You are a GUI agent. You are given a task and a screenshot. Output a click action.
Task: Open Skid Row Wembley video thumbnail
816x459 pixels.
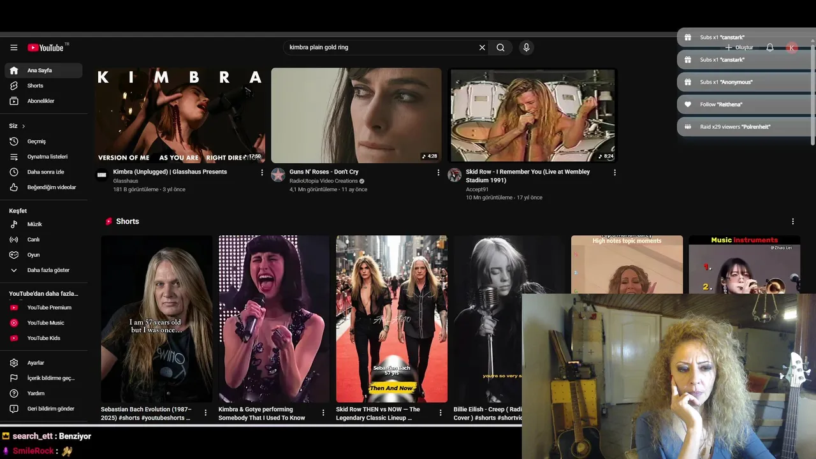(532, 115)
